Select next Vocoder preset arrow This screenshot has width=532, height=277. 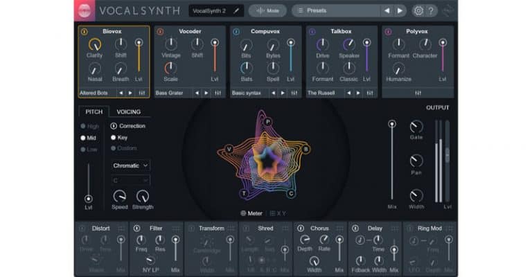tap(206, 93)
